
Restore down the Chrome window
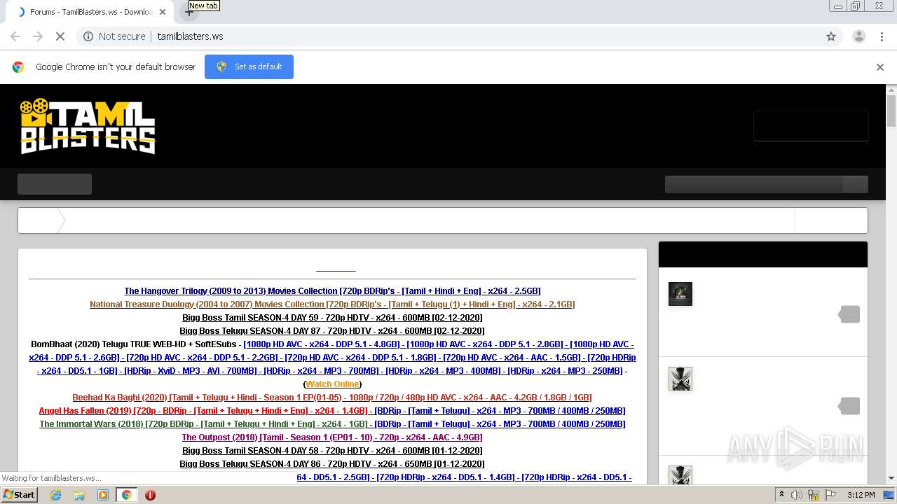(x=856, y=6)
